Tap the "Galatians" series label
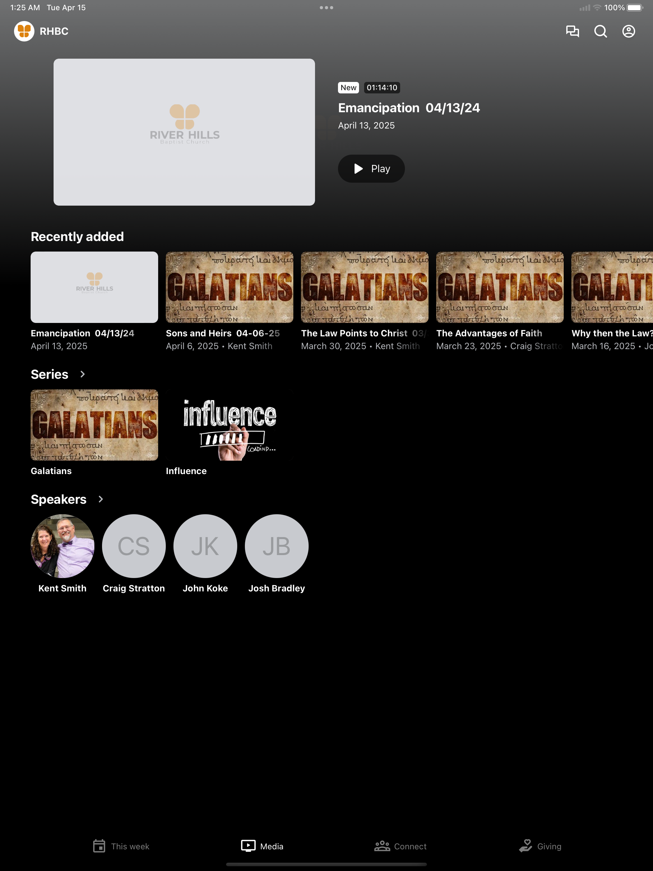Viewport: 653px width, 871px height. coord(51,471)
